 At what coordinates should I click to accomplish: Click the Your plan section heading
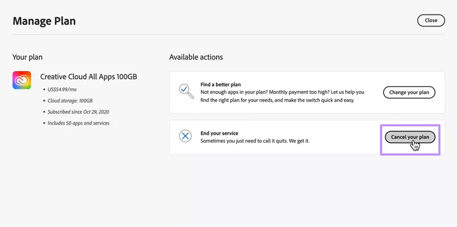click(27, 57)
